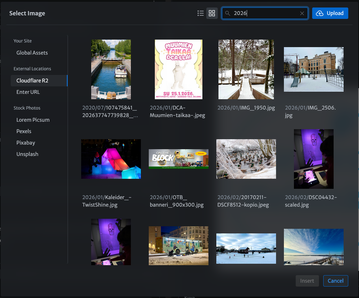Open Global Assets location
Screen dimensions: 359x298
point(32,53)
